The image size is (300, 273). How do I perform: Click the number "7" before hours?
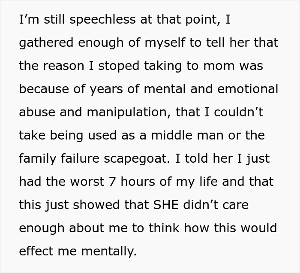click(x=112, y=182)
